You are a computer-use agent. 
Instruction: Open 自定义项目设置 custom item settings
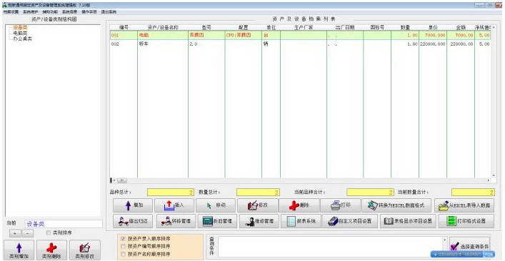(350, 221)
